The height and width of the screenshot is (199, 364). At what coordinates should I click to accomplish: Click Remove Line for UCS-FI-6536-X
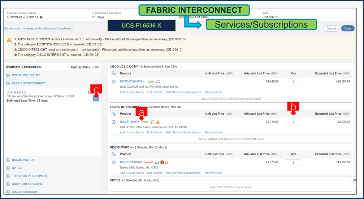213,133
